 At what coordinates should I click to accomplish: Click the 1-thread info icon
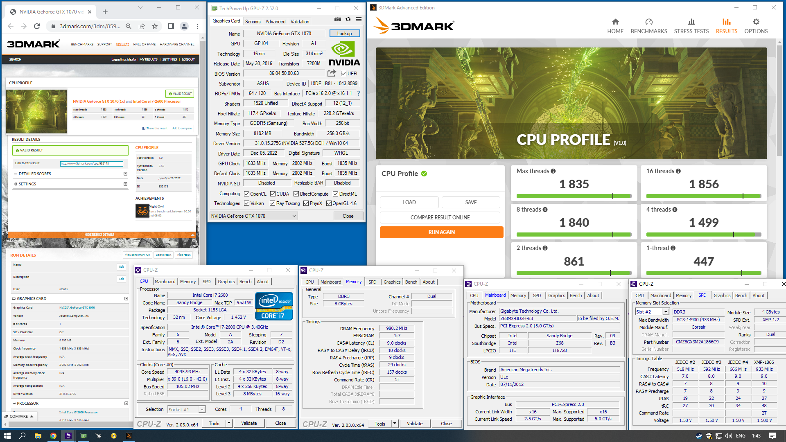point(673,248)
